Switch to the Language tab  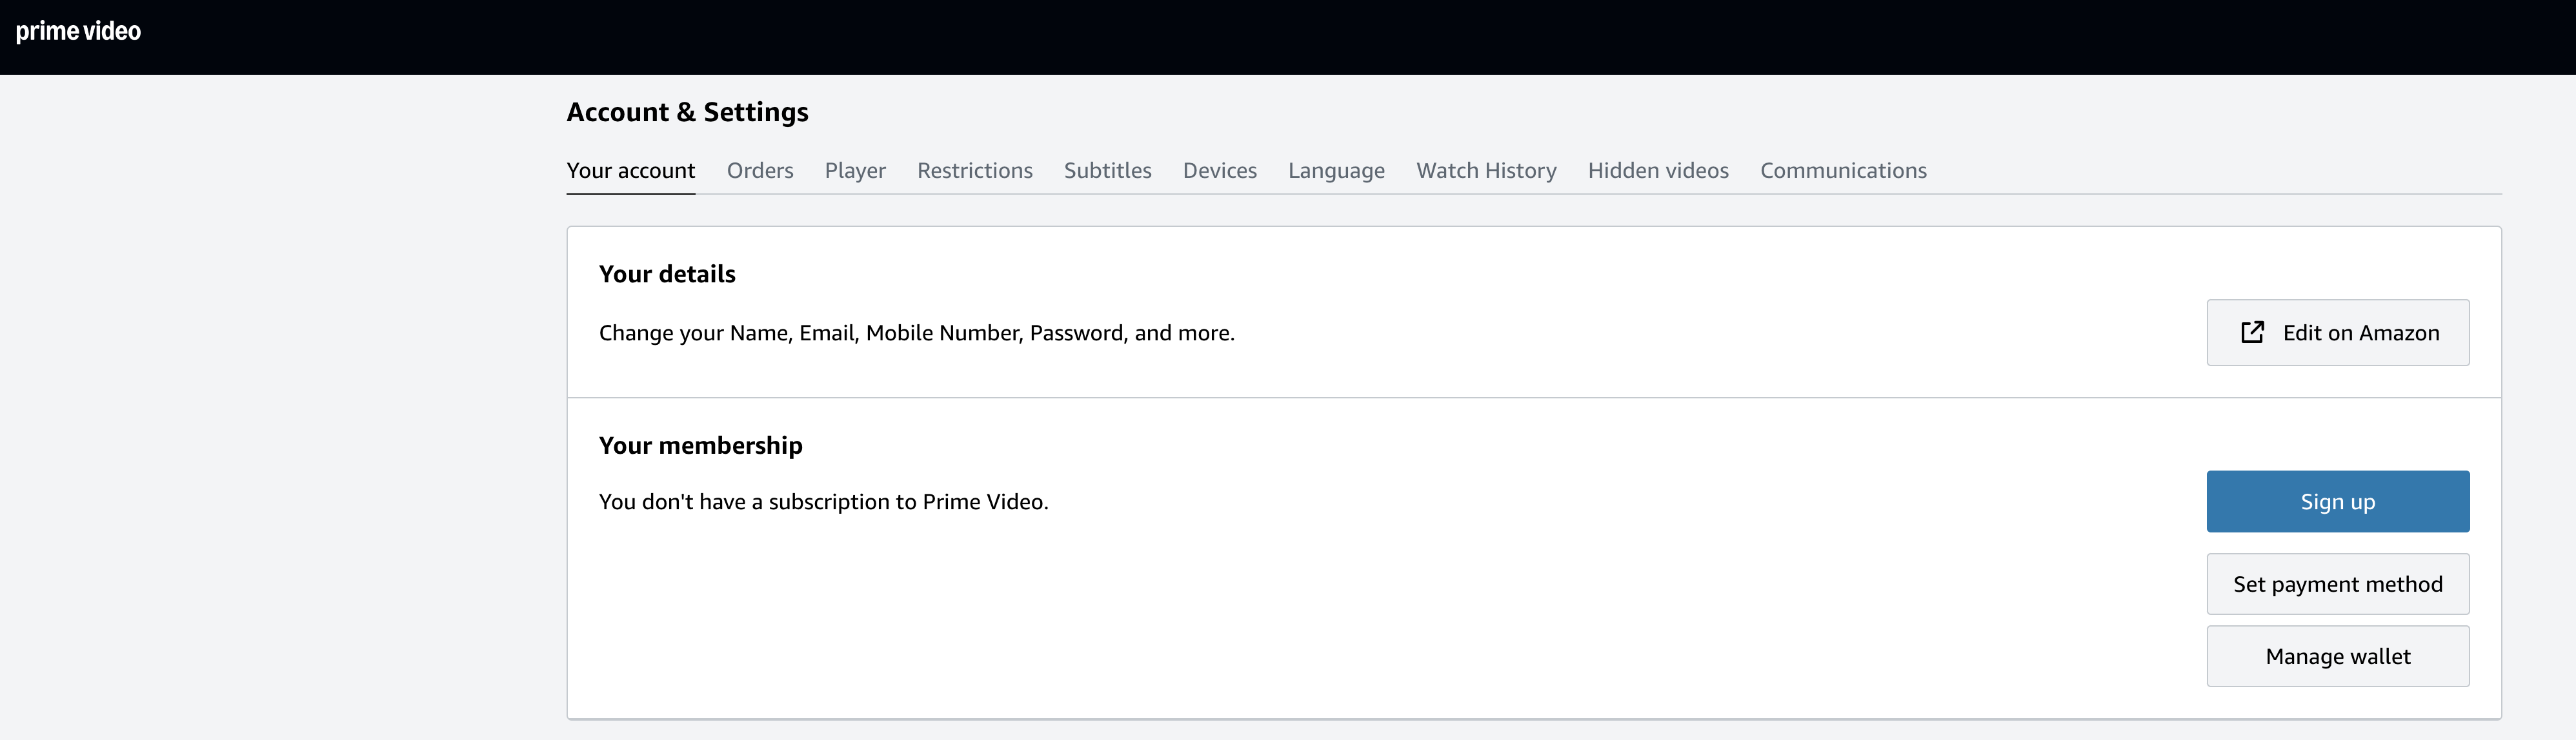pos(1336,171)
